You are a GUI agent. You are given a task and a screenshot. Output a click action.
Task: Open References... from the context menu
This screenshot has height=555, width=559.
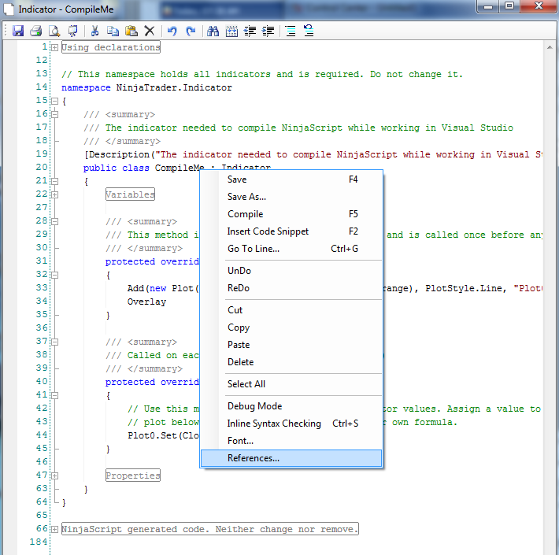291,458
